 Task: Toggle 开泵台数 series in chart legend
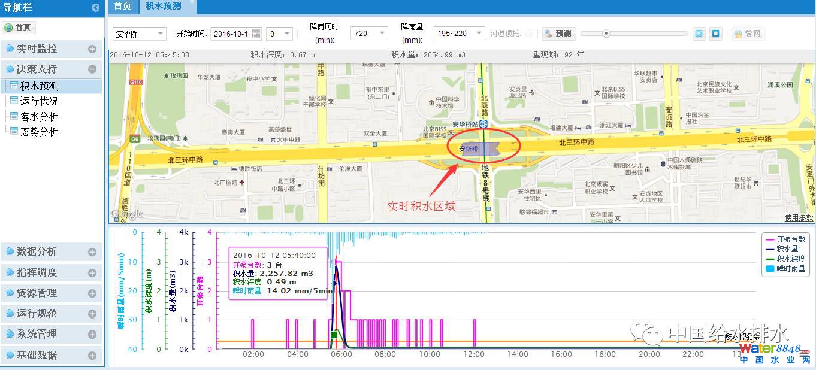[x=784, y=239]
